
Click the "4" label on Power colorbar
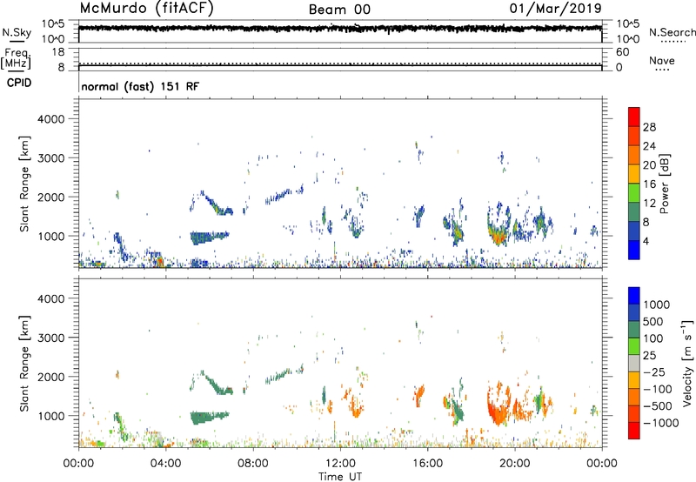click(x=646, y=242)
